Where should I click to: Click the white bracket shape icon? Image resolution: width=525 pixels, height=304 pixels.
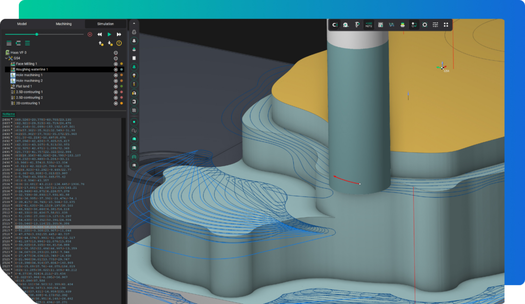[134, 102]
